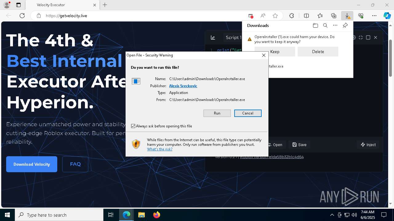Viewport: 394px width, 221px height.
Task: Open the FAQ button
Action: (x=75, y=164)
